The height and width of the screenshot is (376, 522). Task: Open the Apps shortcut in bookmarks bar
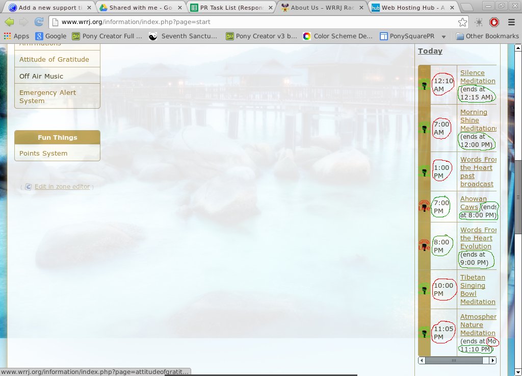pyautogui.click(x=16, y=36)
